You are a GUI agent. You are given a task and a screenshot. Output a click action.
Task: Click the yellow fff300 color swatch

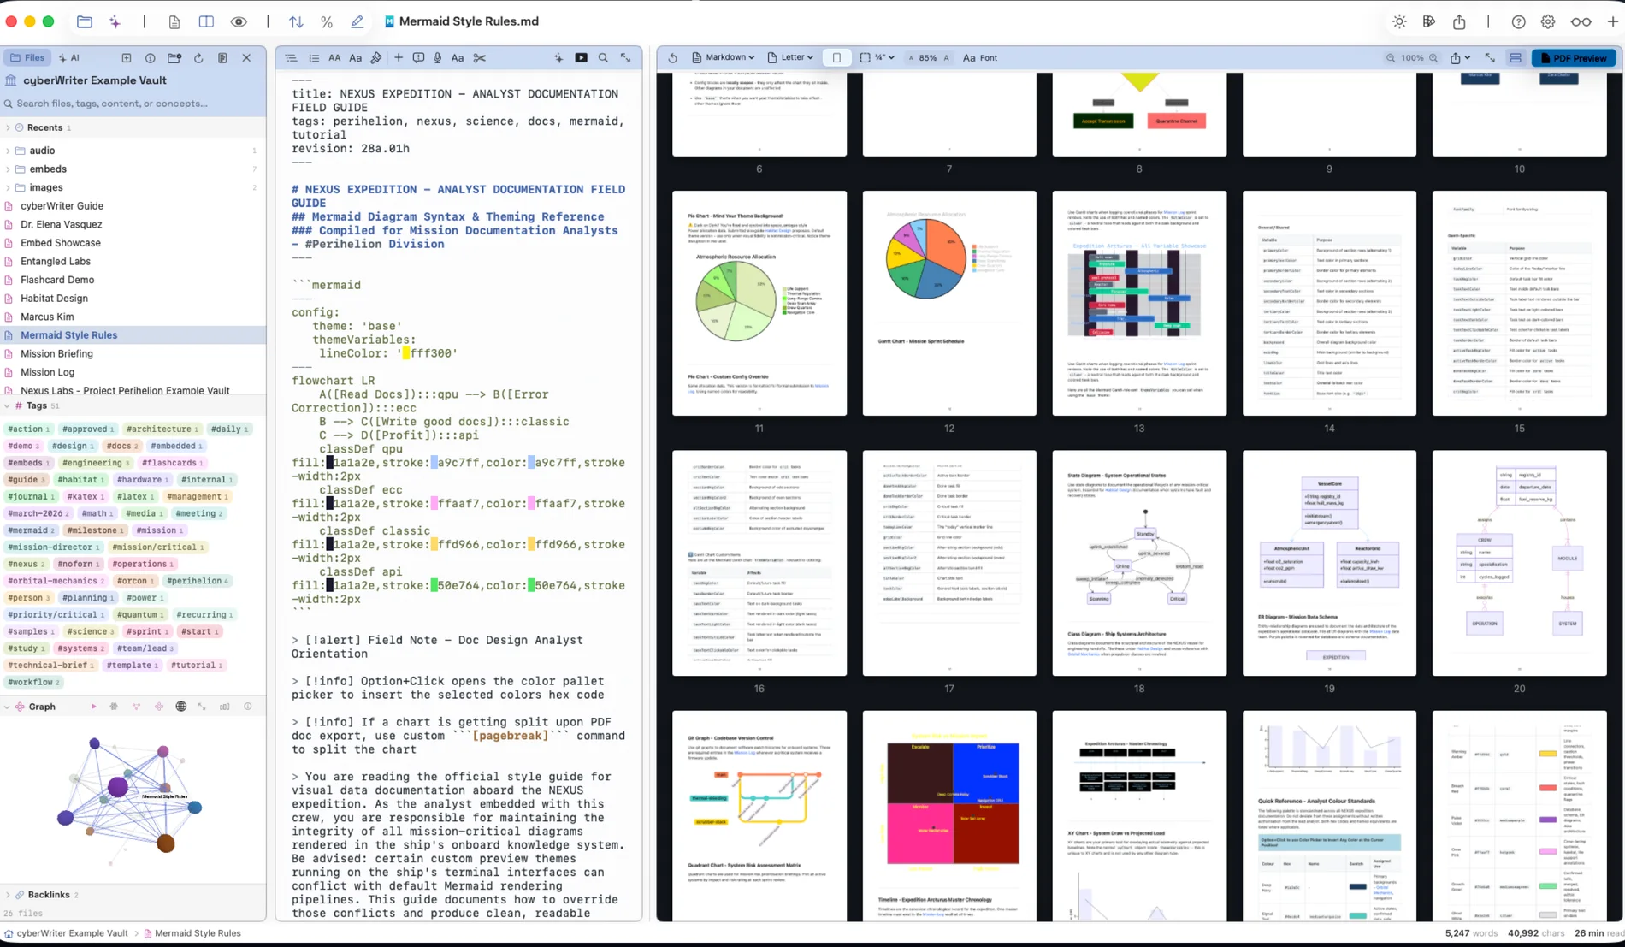click(x=406, y=353)
